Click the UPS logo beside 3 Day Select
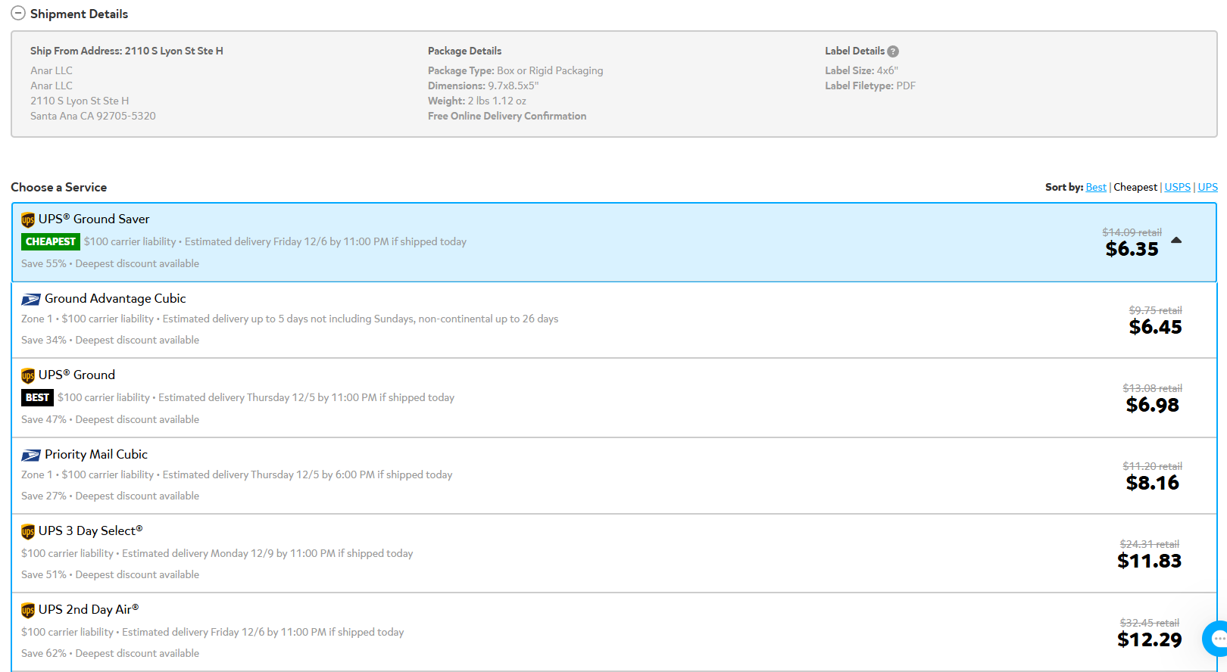This screenshot has height=672, width=1227. 28,531
